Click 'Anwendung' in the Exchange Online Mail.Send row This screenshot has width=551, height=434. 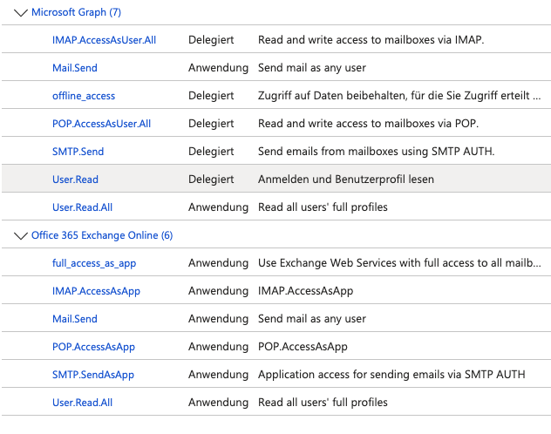pos(219,319)
